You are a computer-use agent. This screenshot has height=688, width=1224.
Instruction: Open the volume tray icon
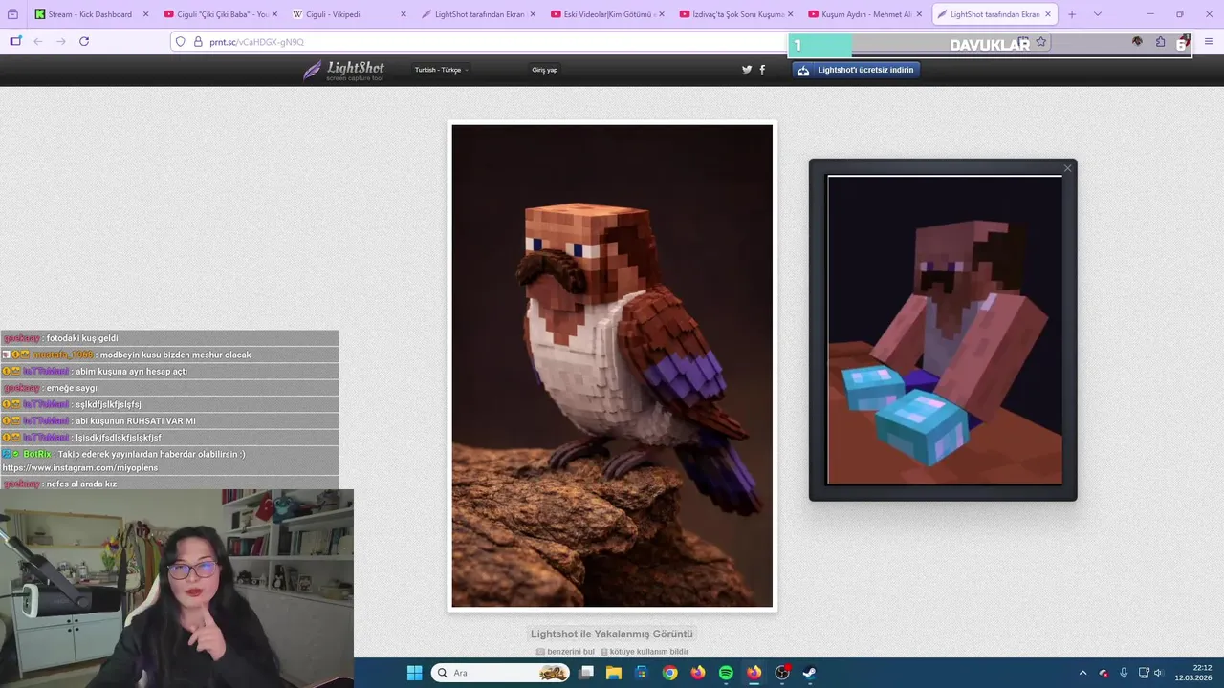coord(1158,673)
